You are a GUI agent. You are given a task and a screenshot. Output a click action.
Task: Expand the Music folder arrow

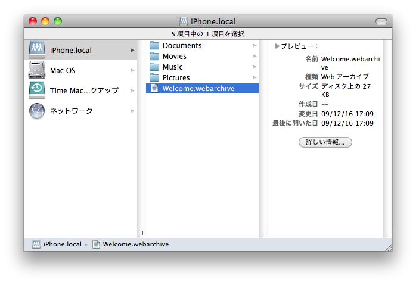254,67
